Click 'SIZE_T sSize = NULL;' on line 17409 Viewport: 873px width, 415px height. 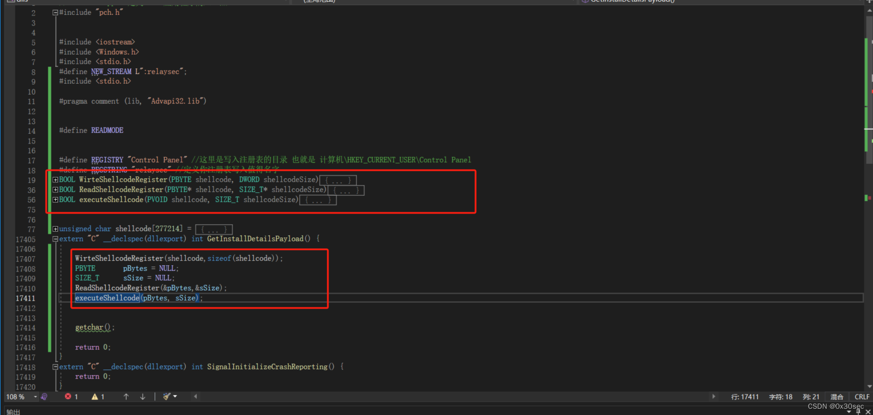[125, 278]
